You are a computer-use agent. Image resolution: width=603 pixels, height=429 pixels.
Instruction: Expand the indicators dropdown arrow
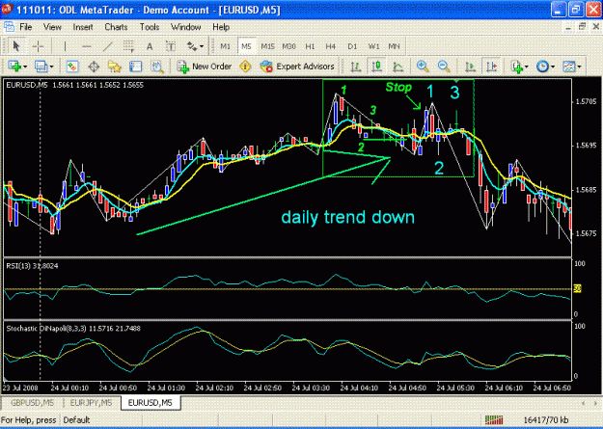[527, 67]
